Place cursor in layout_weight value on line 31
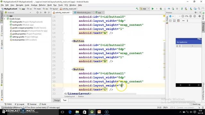 point(121,86)
